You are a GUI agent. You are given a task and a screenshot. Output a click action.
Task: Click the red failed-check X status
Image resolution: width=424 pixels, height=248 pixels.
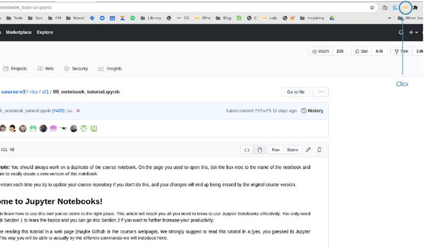point(78,111)
